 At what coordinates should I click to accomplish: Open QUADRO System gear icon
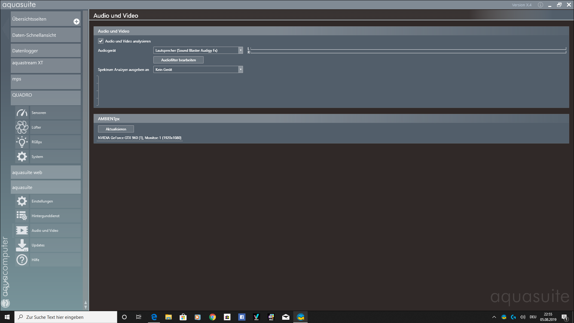(x=22, y=157)
